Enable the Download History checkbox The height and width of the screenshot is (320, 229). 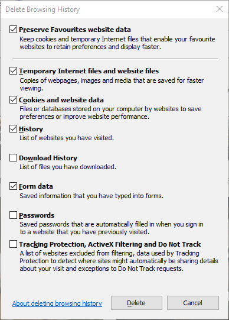click(x=13, y=158)
